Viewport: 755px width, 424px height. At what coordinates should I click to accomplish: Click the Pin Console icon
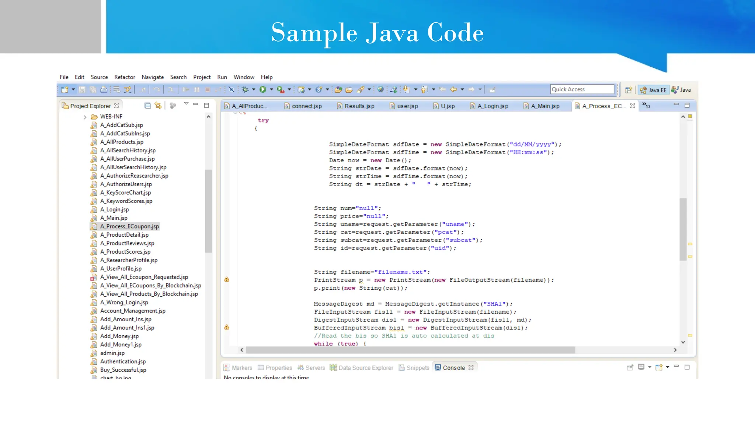630,367
